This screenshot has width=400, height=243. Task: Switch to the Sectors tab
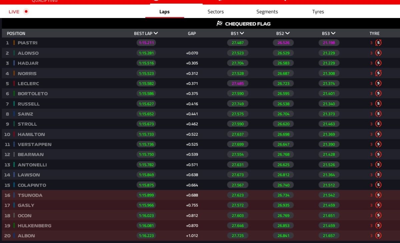(x=216, y=12)
